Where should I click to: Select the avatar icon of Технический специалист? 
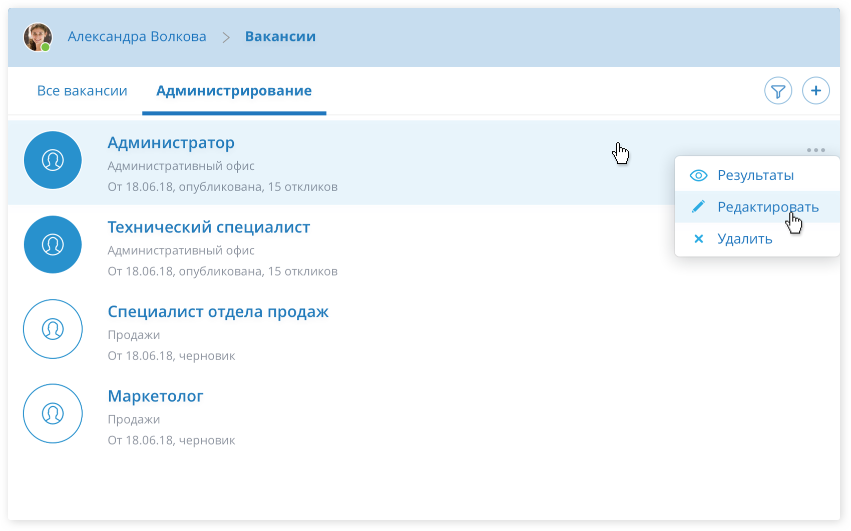(53, 244)
